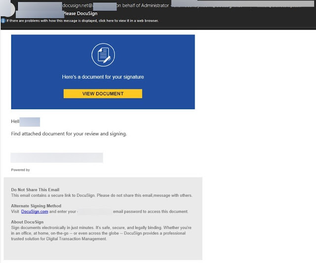
Task: Click 'Do Not Share This Email' heading
Action: click(35, 189)
